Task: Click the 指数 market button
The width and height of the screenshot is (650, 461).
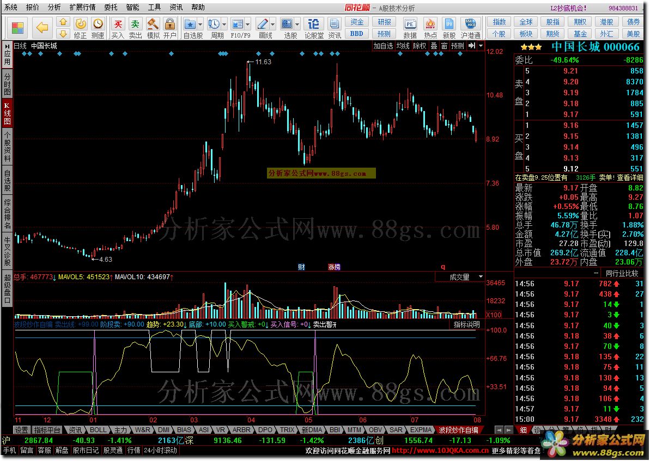Action: [499, 22]
